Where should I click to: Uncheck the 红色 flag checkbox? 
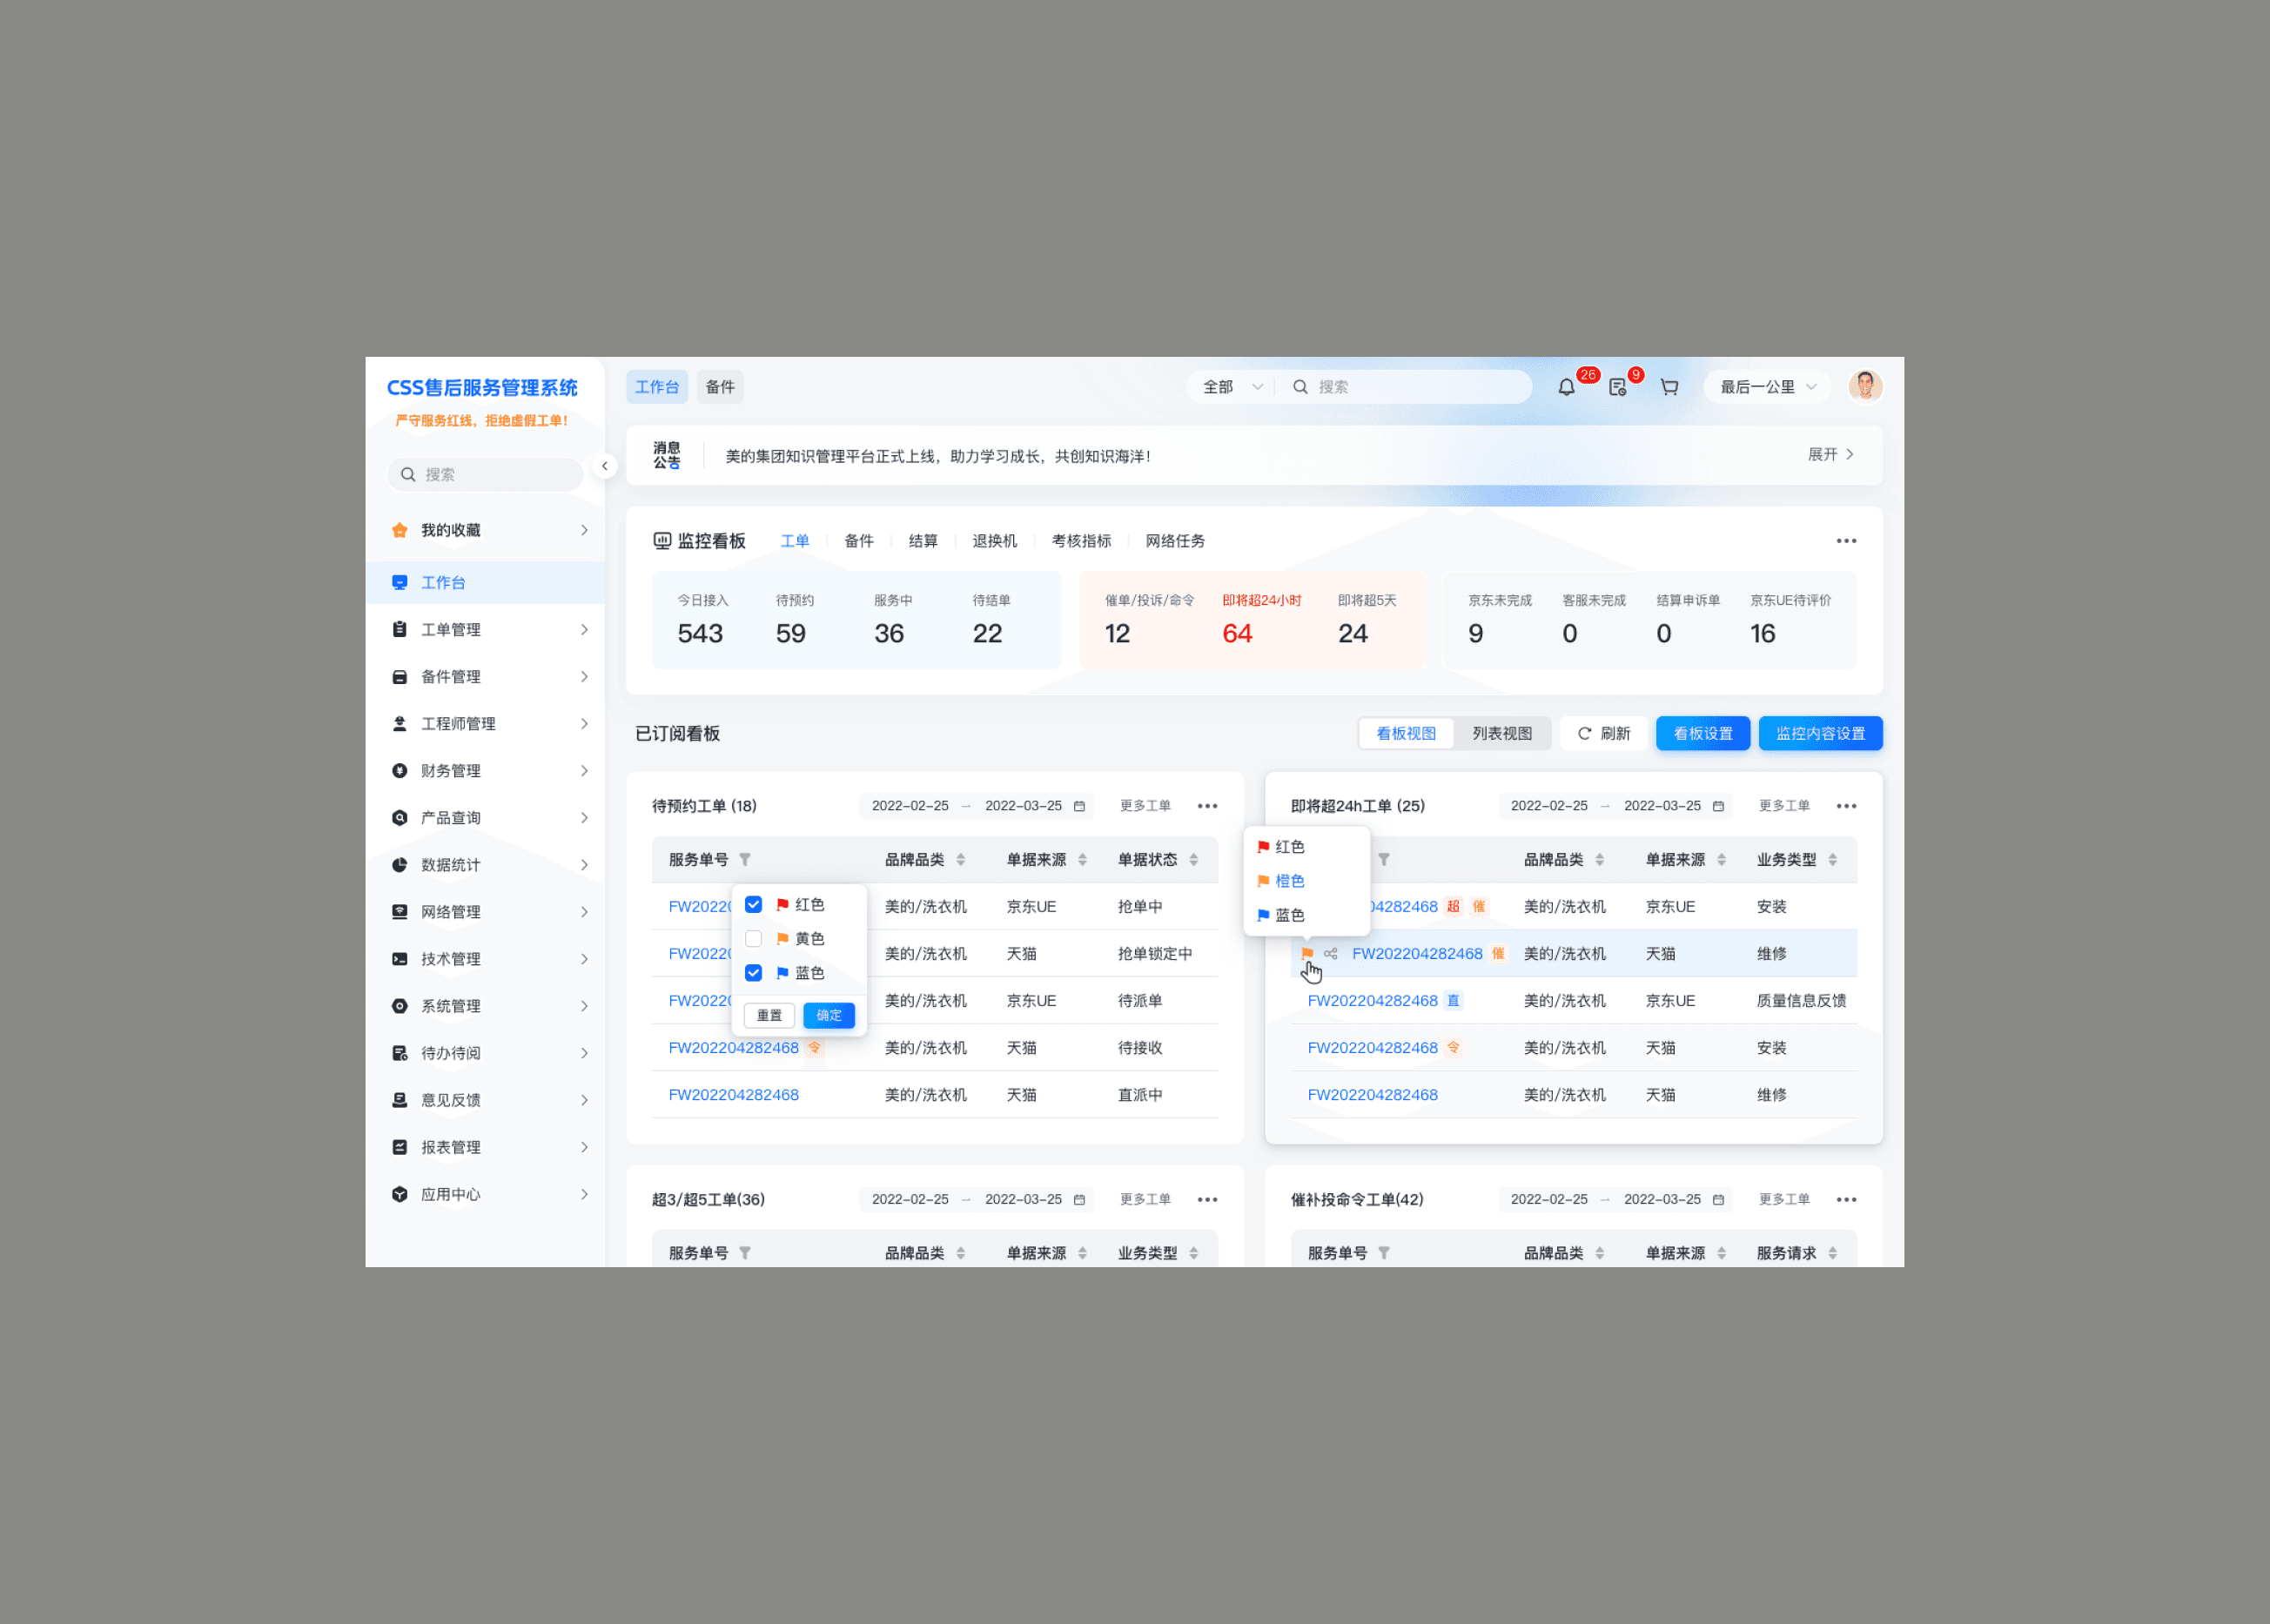point(754,905)
